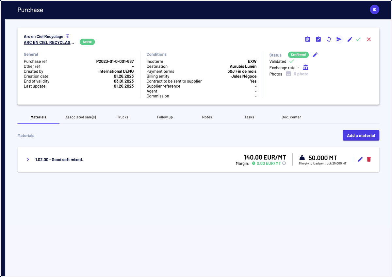Click the 0.00 EUR/MT margin value
Screen dimensions: 392x277
(x=269, y=163)
